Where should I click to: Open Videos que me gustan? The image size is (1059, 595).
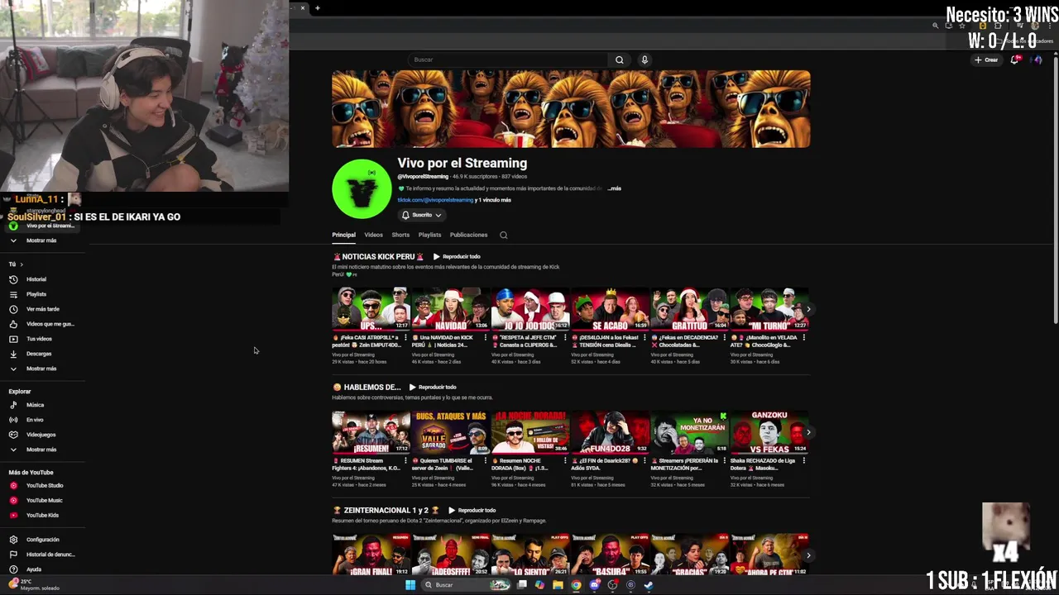pos(50,324)
